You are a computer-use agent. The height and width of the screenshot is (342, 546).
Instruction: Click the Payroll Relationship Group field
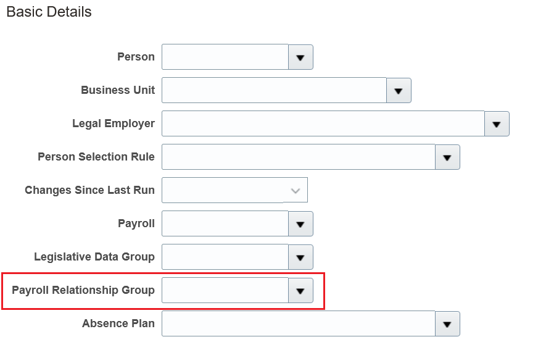click(x=225, y=290)
